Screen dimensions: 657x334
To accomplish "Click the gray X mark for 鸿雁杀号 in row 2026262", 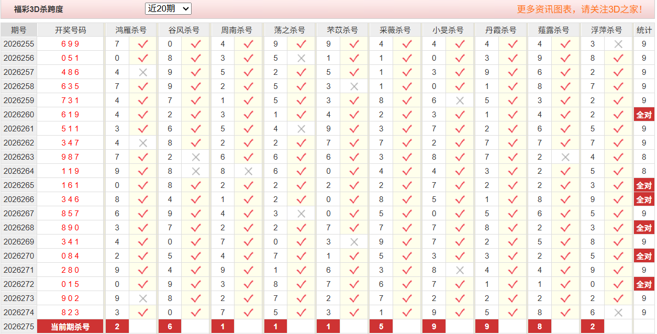I will pos(143,143).
